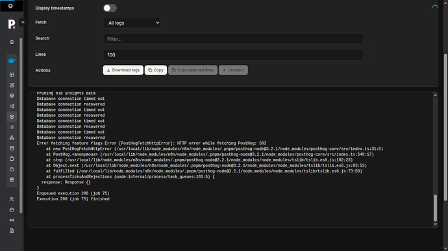Open the Secrets padlock icon
Viewport: 448px width, 251px height.
coord(12,169)
